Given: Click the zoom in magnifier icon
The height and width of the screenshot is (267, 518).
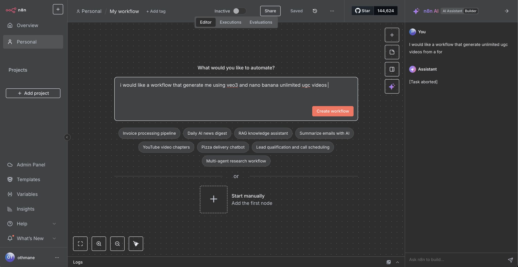Looking at the screenshot, I should point(99,244).
